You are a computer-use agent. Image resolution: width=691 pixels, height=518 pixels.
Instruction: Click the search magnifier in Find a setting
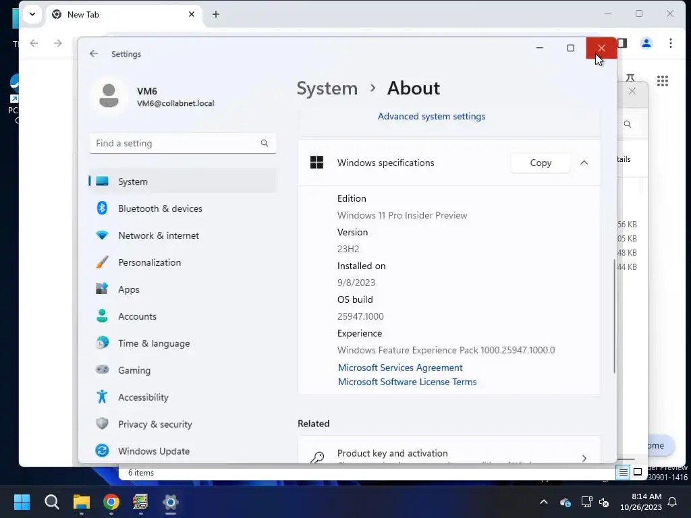265,143
